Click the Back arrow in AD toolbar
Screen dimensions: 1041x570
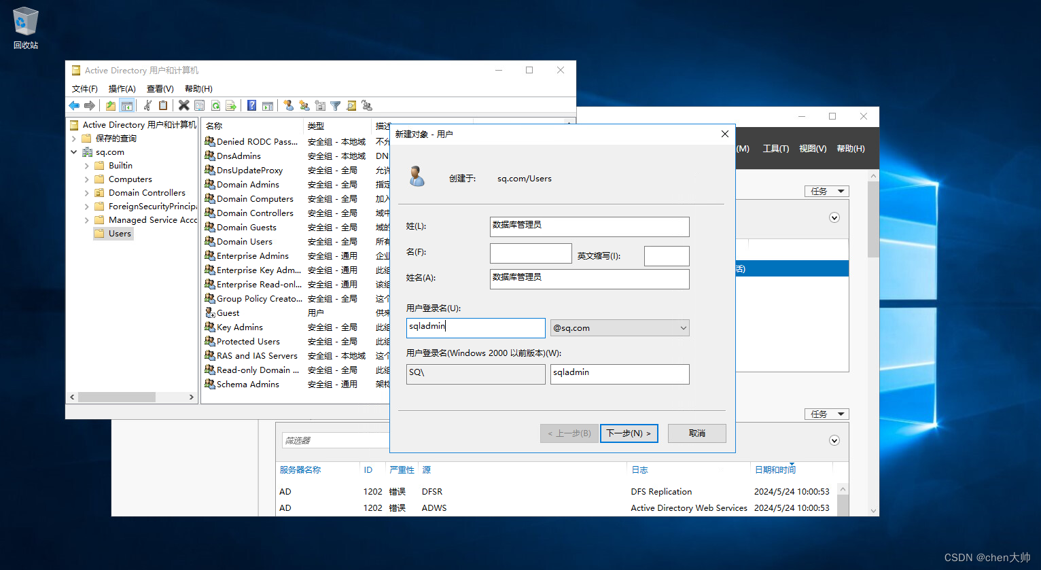(74, 105)
